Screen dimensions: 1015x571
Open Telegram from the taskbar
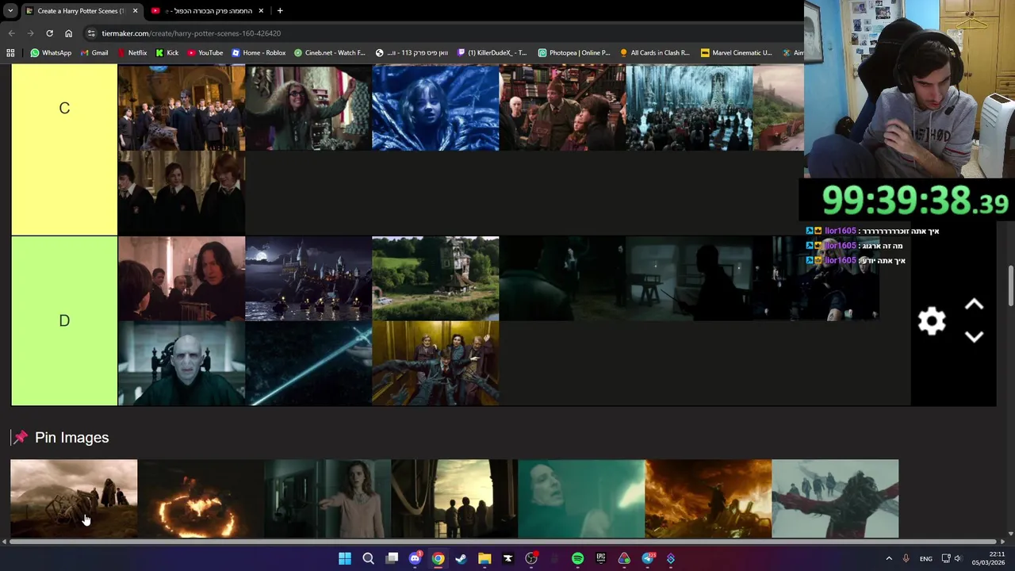click(x=648, y=558)
